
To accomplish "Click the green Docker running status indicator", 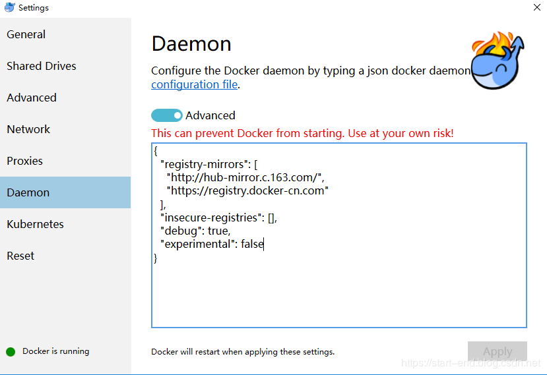I will (x=11, y=351).
